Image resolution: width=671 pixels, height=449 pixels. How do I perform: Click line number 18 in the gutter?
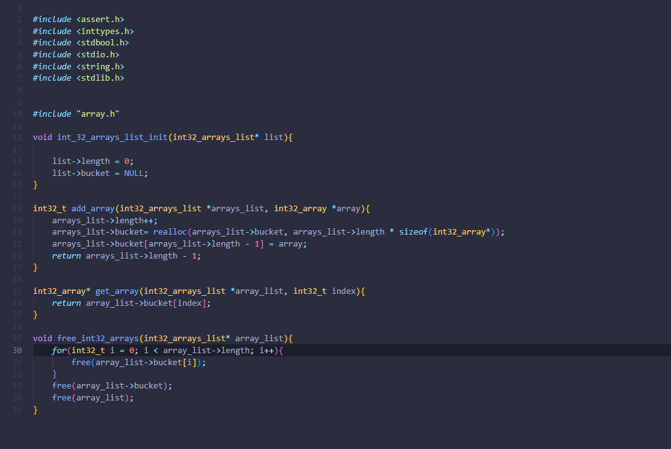pos(17,208)
